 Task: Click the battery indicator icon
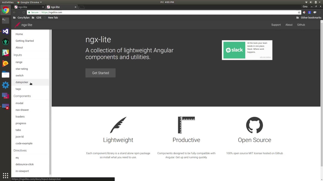(x=315, y=2)
